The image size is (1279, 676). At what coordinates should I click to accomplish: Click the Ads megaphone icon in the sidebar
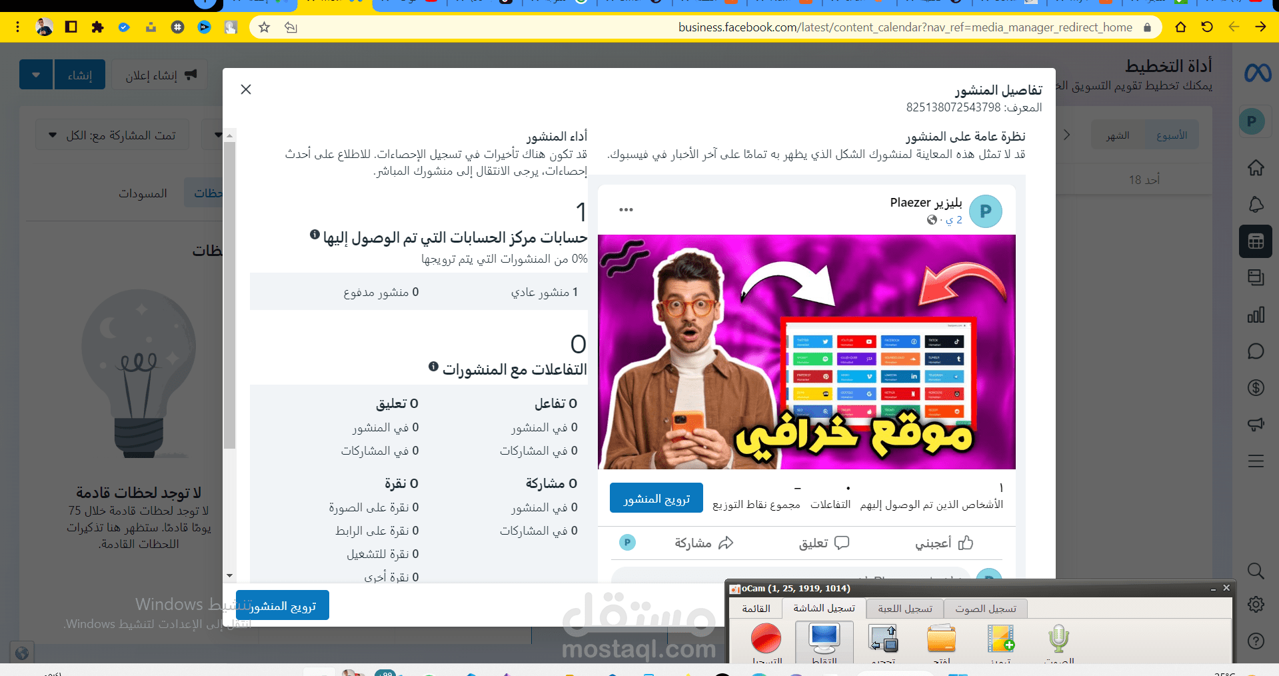coord(1256,424)
